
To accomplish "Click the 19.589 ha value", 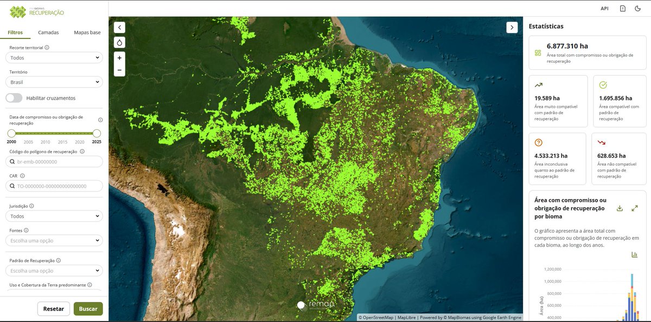I will coord(547,98).
